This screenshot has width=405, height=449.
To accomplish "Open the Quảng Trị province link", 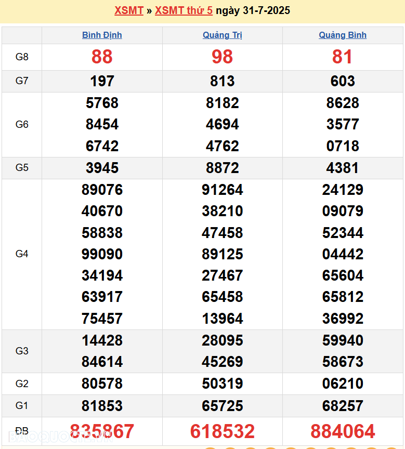I will tap(223, 35).
